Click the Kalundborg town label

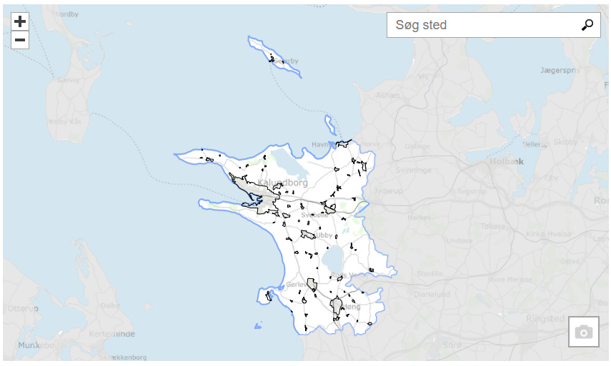pos(283,183)
